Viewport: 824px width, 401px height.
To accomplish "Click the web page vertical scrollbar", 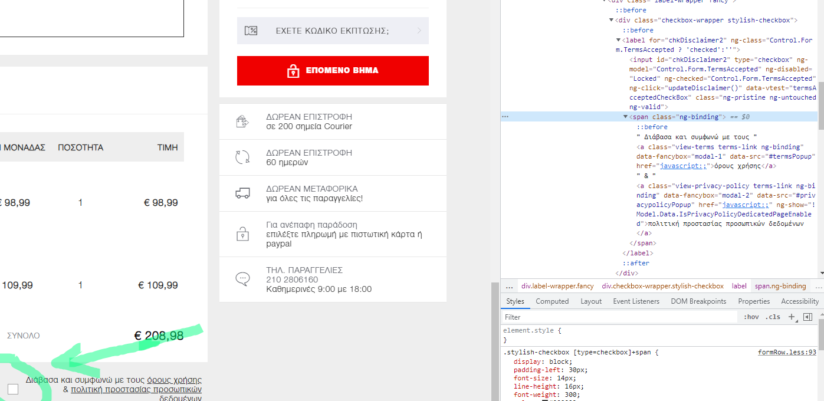I will 494,341.
